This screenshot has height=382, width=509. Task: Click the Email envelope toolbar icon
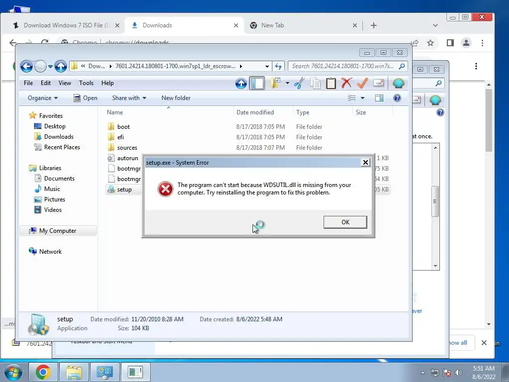coord(378,83)
